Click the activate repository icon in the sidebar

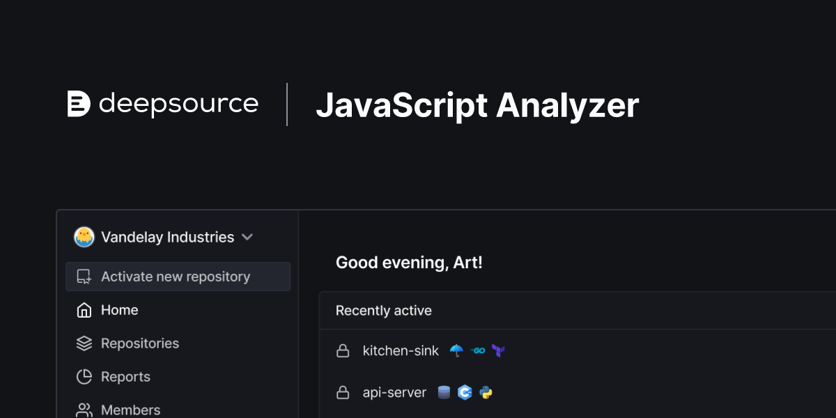click(83, 277)
